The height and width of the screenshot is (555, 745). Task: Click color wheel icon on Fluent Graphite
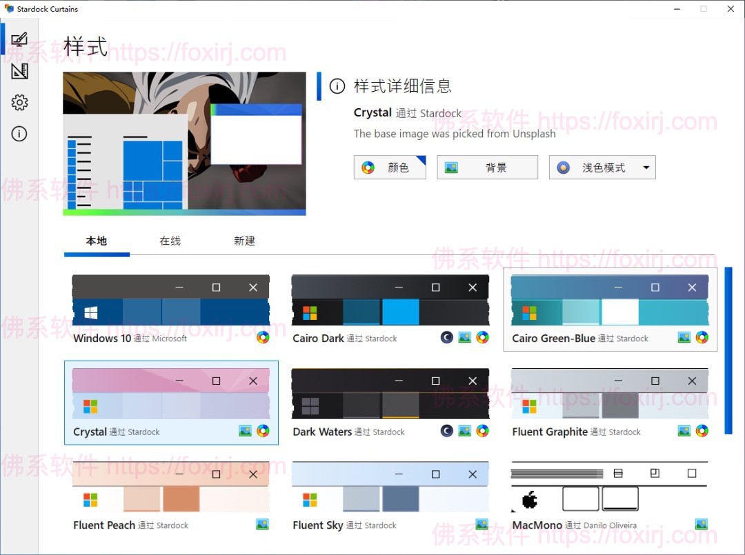[x=702, y=431]
